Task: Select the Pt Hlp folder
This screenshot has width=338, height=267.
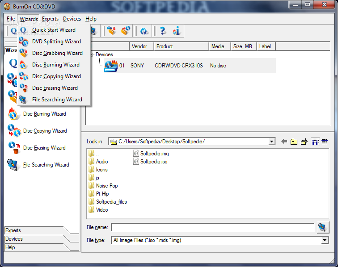Action: click(99, 194)
